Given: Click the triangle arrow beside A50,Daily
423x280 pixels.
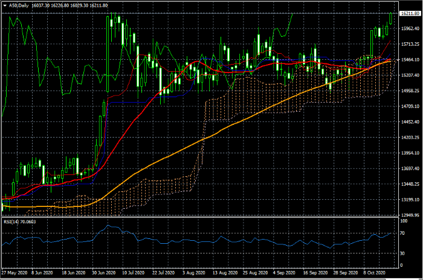Looking at the screenshot, I should pos(5,5).
